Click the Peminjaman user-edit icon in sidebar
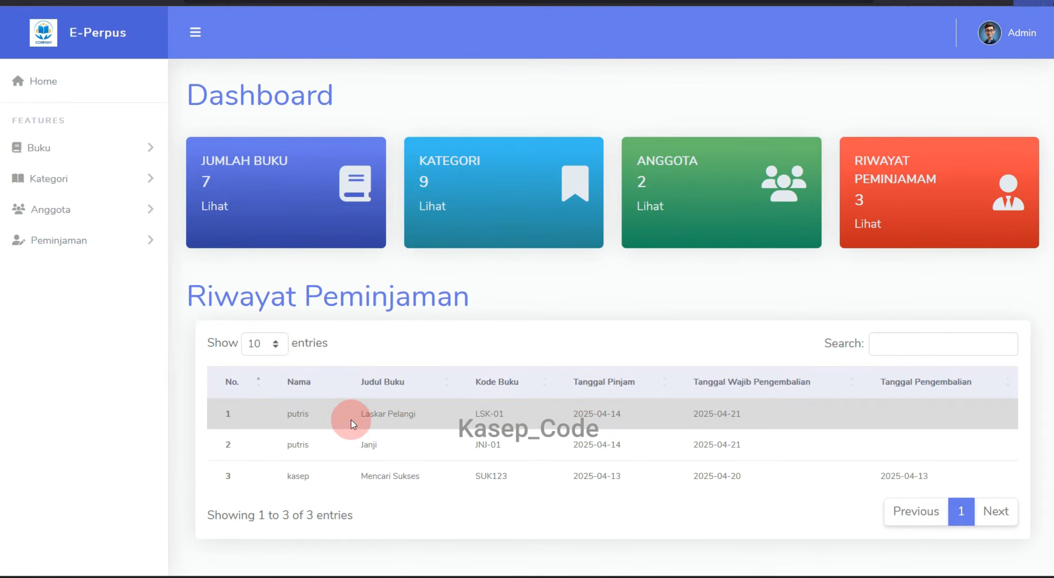 click(19, 240)
